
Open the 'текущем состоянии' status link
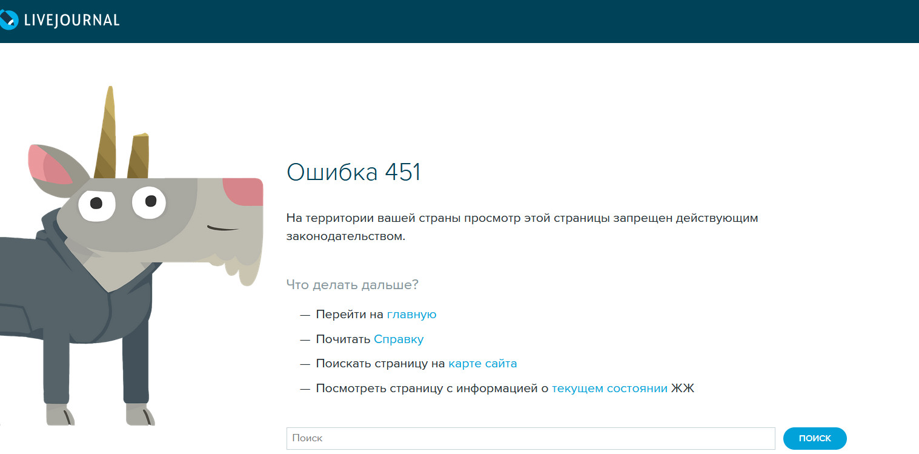pos(609,389)
